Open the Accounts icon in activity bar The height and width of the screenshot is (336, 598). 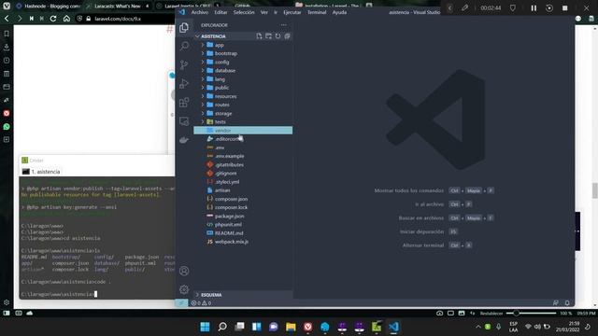coord(184,271)
